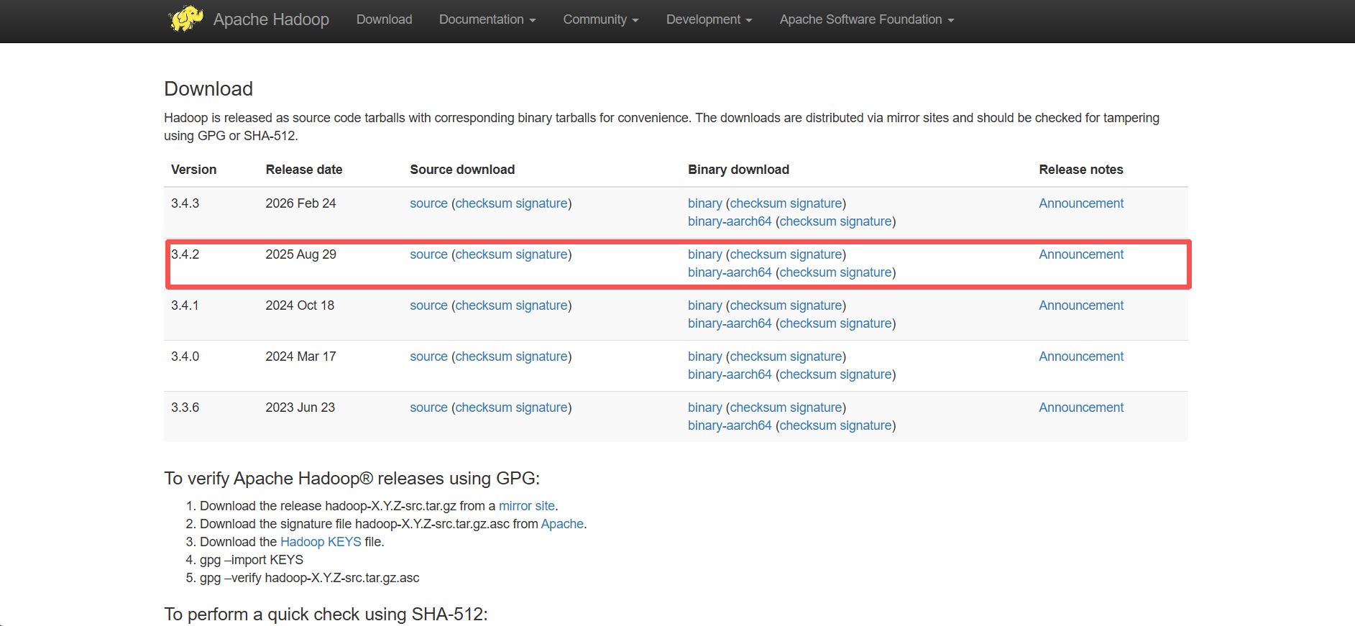1355x626 pixels.
Task: Expand the Community dropdown menu
Action: 601,19
